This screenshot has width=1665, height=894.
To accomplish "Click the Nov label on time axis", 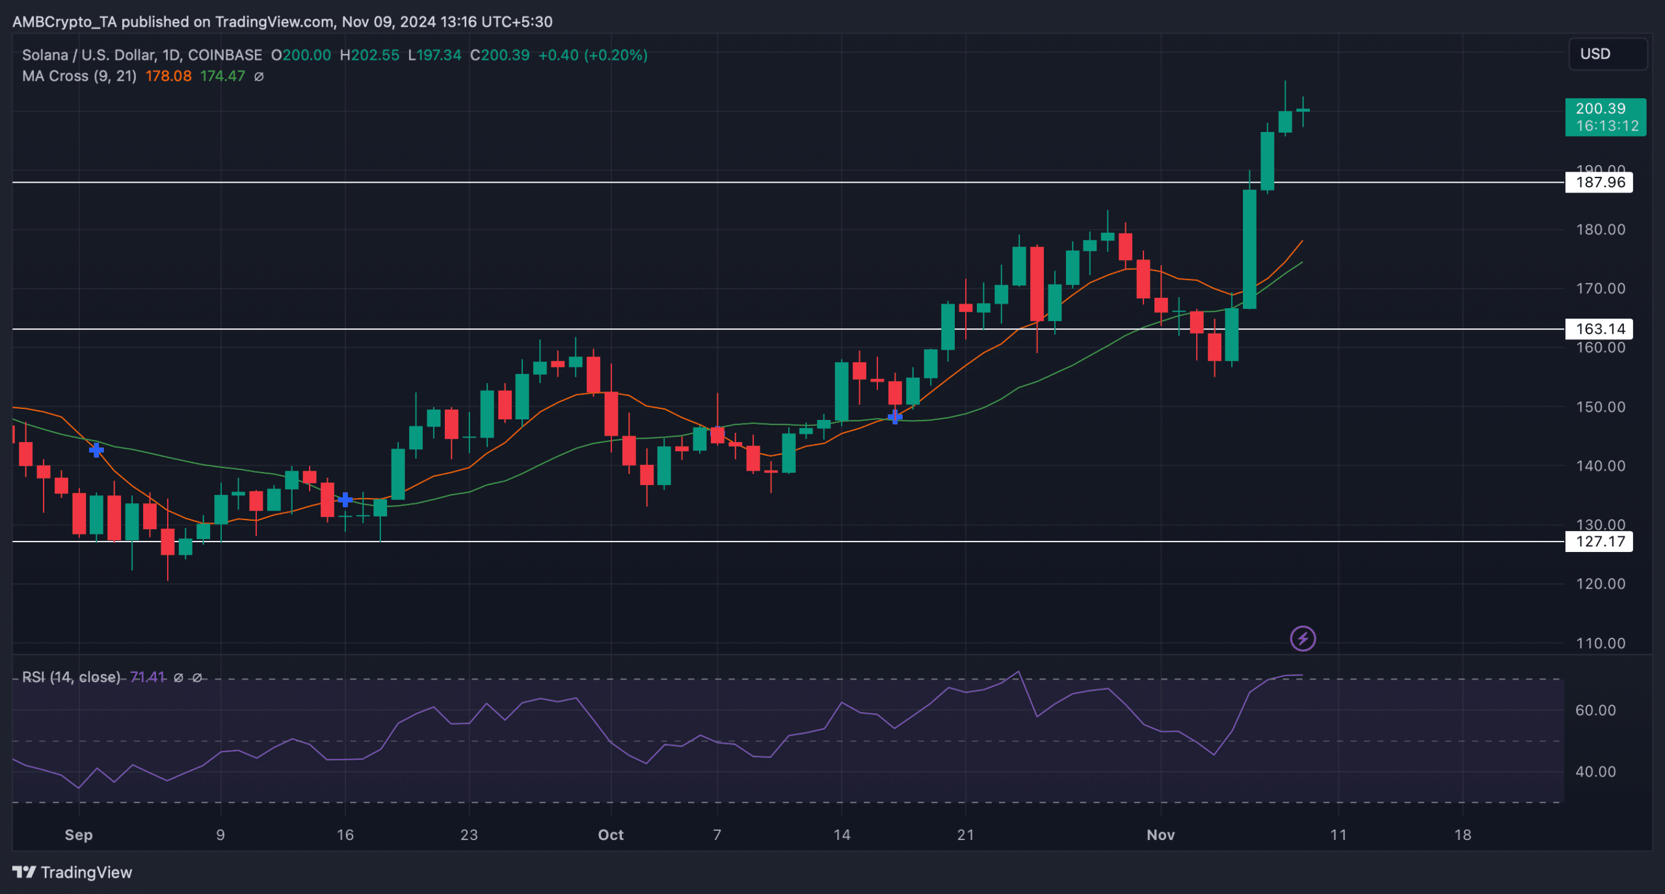I will point(1161,835).
